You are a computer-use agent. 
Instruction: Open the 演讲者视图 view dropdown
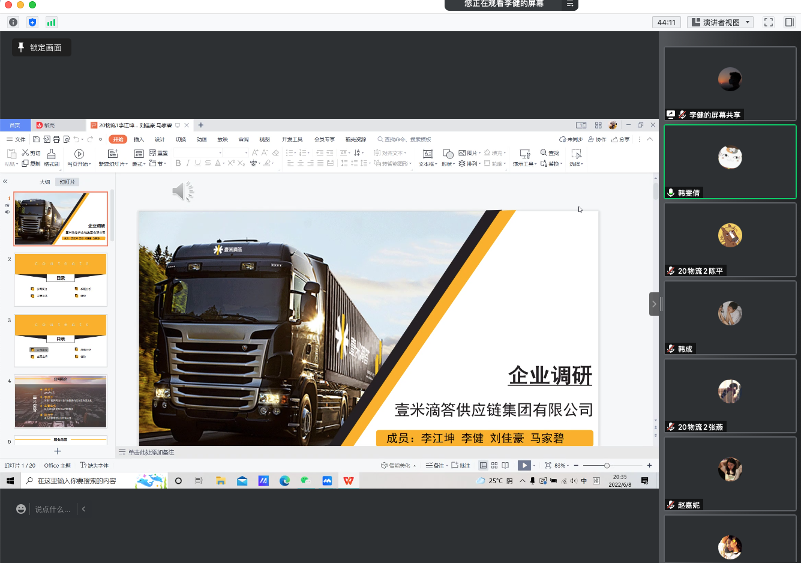pyautogui.click(x=720, y=22)
